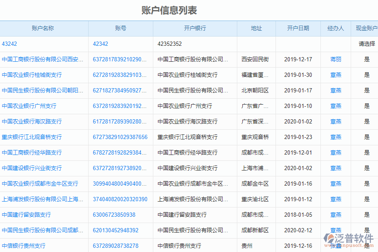Click the 账户名称 column header

coord(44,28)
